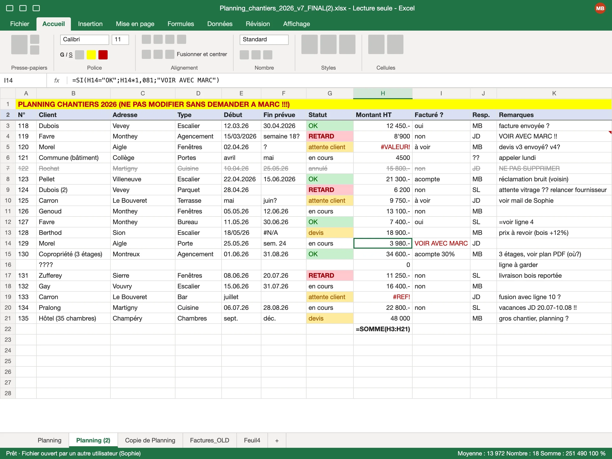
Task: Open the Fichier menu
Action: [19, 24]
